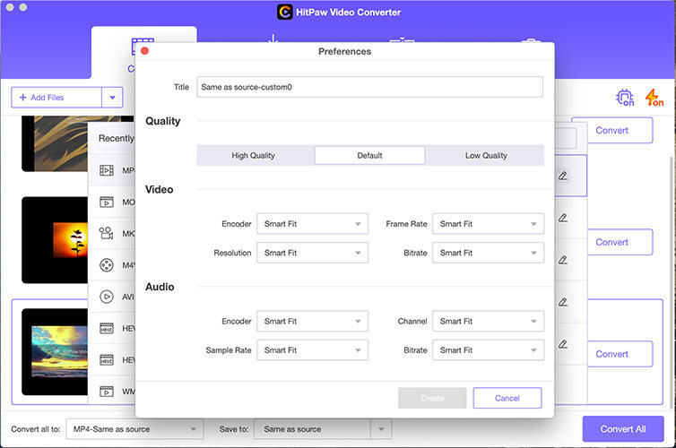This screenshot has height=448, width=676.
Task: Click the Add Files button
Action: coord(56,98)
